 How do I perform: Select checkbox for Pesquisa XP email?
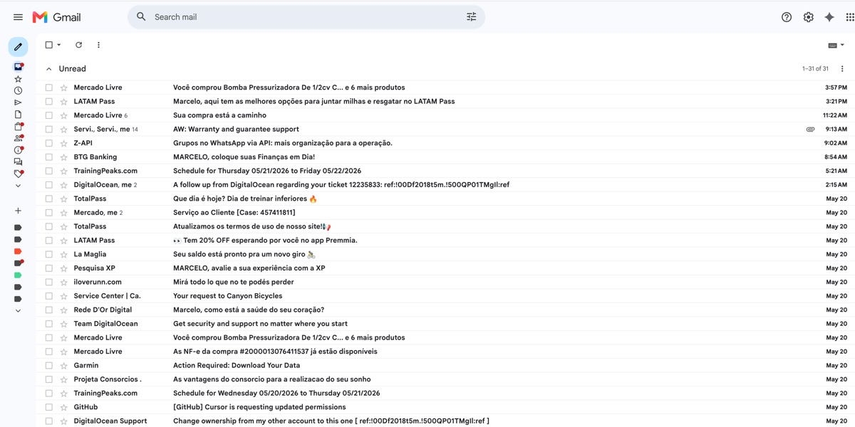coord(48,268)
